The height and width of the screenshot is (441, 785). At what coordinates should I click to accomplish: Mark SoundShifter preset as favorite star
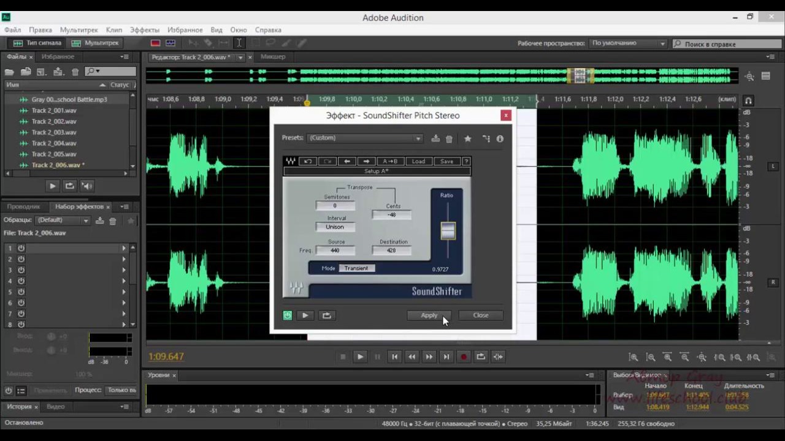point(468,138)
